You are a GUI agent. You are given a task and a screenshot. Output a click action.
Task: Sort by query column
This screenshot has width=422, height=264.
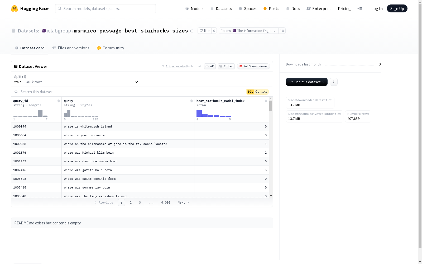point(191,101)
